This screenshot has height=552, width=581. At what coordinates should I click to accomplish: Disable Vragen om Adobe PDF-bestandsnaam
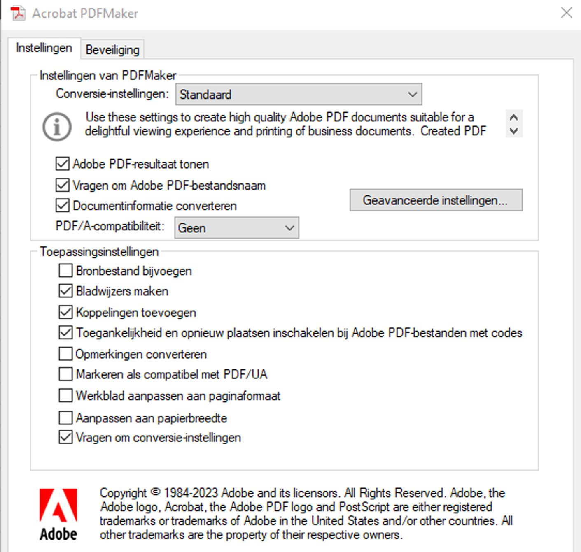point(62,185)
